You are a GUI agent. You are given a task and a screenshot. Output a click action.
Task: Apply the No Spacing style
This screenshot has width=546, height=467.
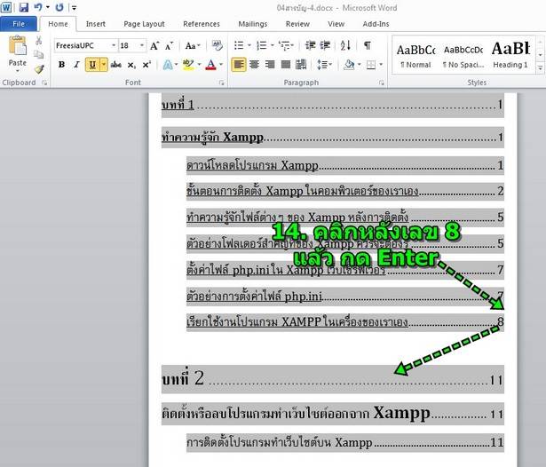coord(463,55)
